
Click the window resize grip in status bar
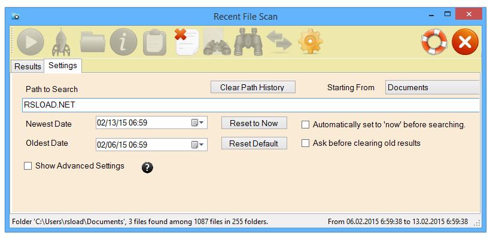477,223
